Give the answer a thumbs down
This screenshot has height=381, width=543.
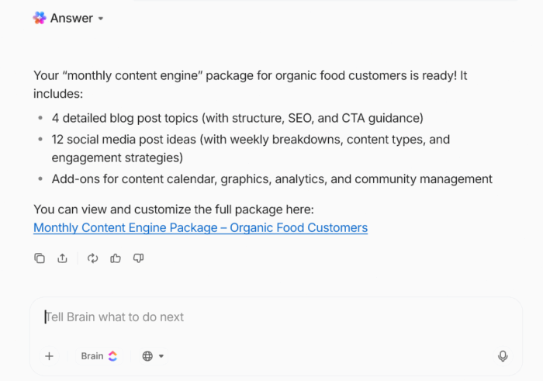(x=138, y=258)
